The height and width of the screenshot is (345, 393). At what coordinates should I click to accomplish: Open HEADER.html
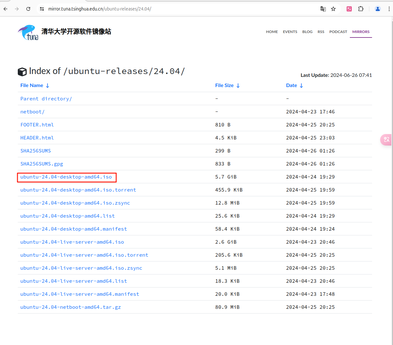coord(37,138)
